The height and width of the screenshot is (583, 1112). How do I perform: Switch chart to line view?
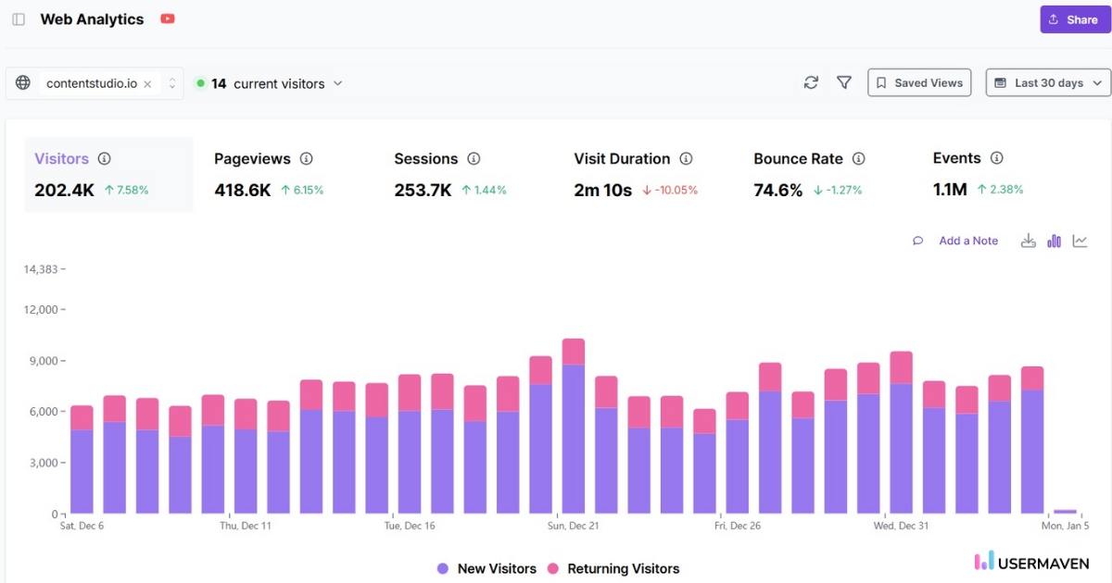click(x=1080, y=240)
